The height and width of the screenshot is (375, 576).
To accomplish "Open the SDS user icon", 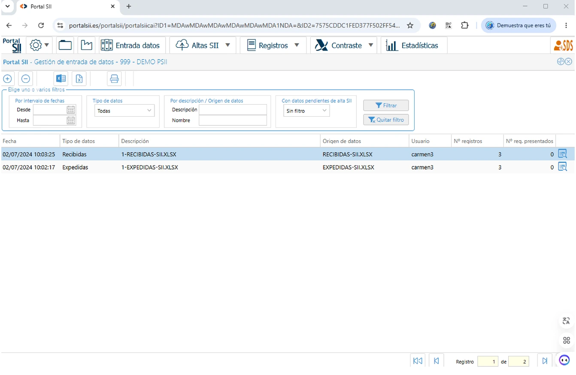I will click(x=563, y=45).
